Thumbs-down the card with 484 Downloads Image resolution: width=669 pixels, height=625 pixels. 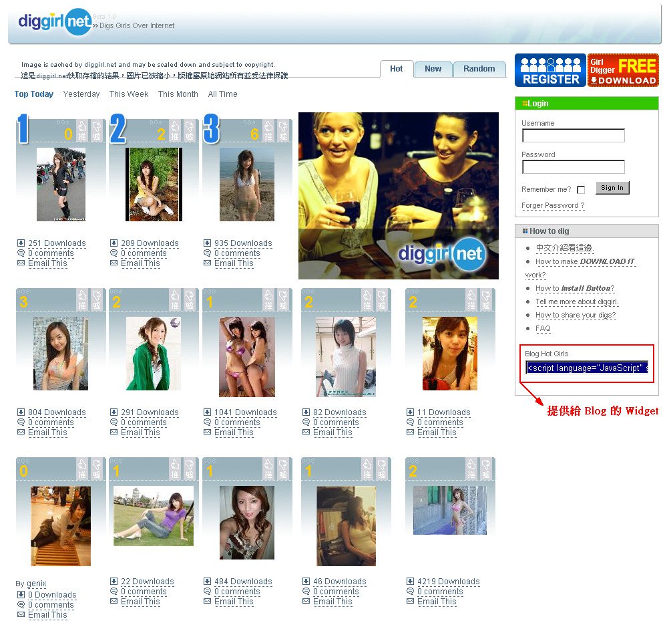pos(282,469)
